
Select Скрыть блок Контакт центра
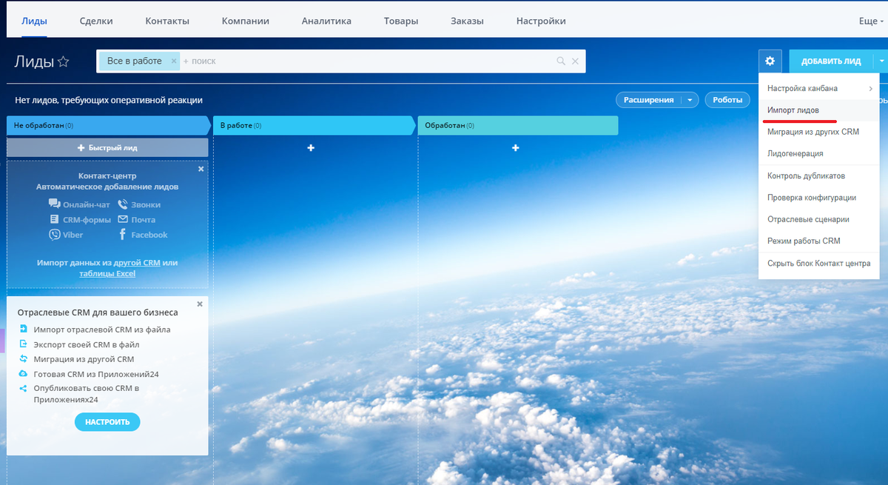(818, 263)
